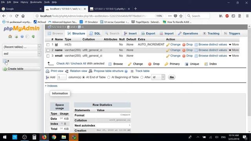
Task: Click the volume icon in system tray
Action: pos(217,137)
